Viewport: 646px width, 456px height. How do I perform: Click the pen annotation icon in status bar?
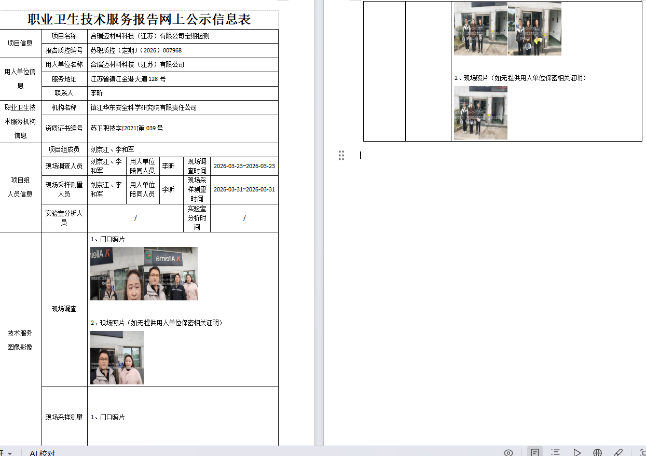618,452
